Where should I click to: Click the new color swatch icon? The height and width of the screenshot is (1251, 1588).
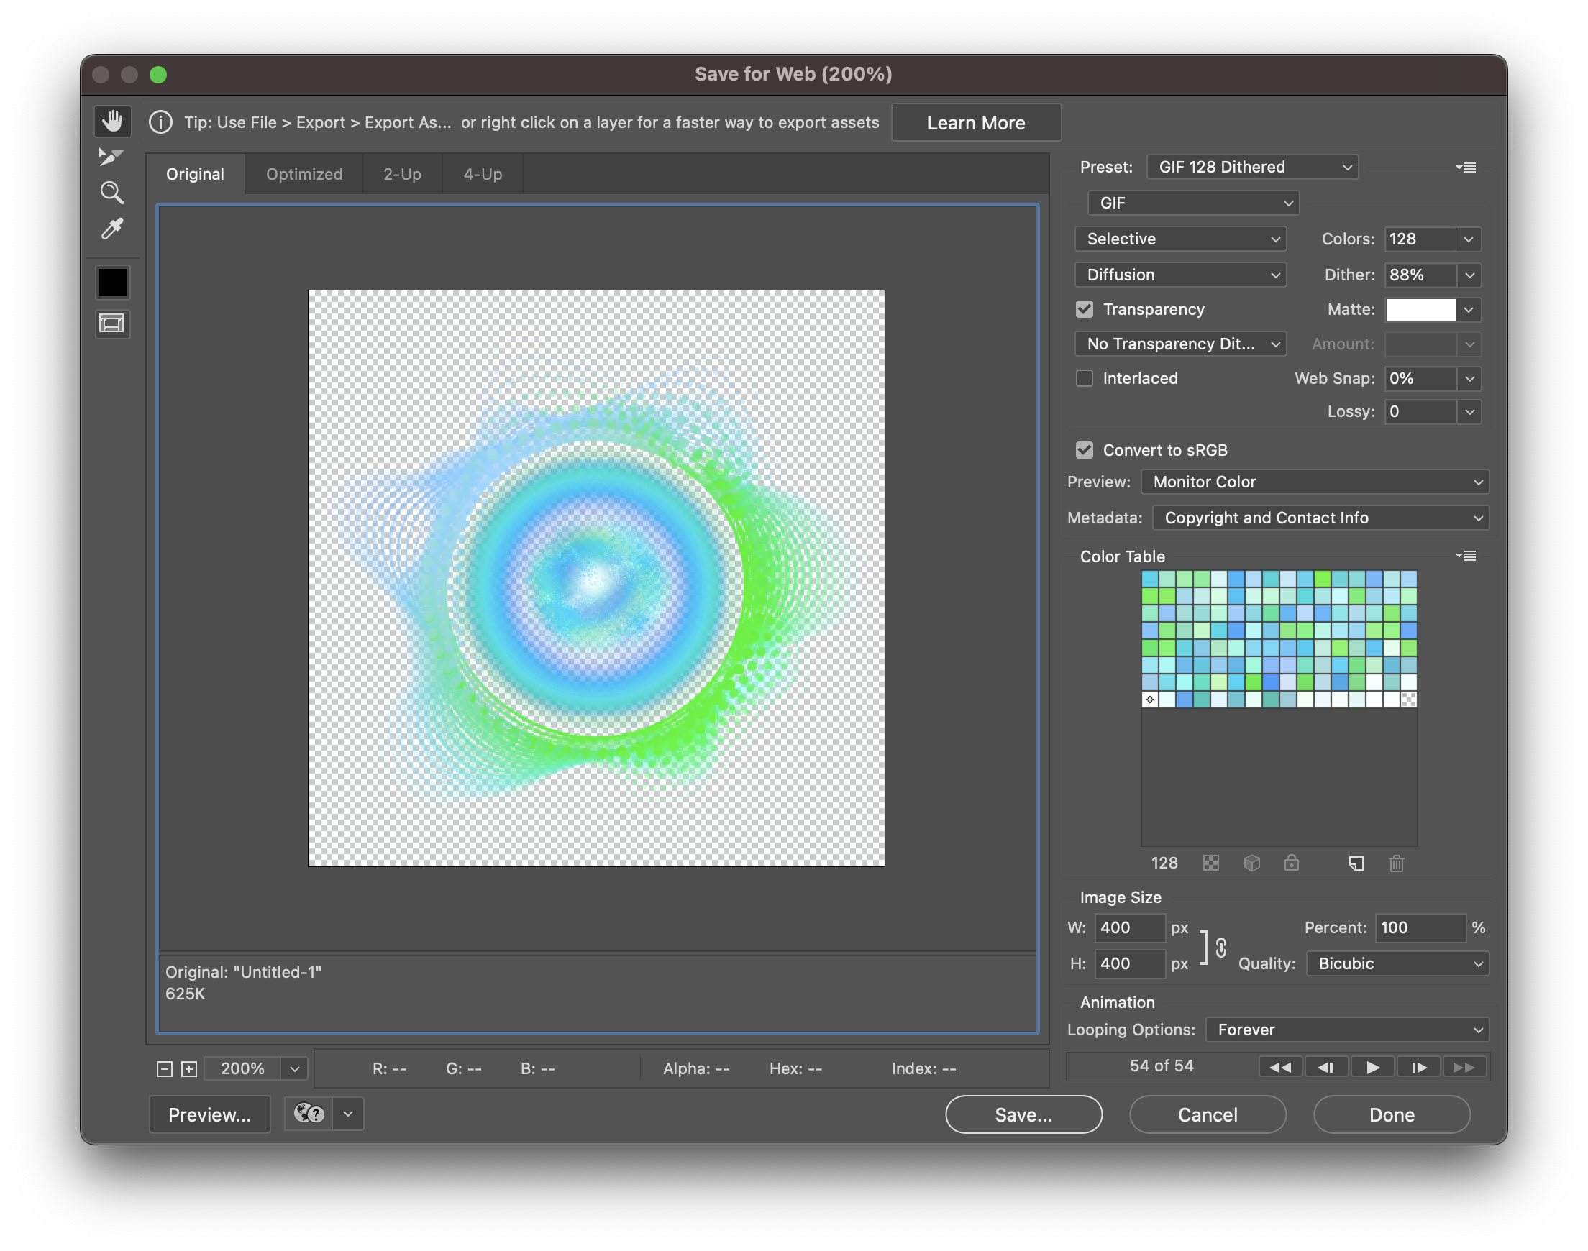pos(1355,863)
